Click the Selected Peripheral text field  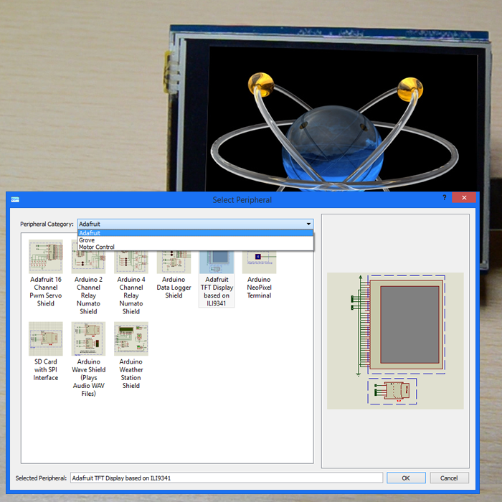point(226,478)
